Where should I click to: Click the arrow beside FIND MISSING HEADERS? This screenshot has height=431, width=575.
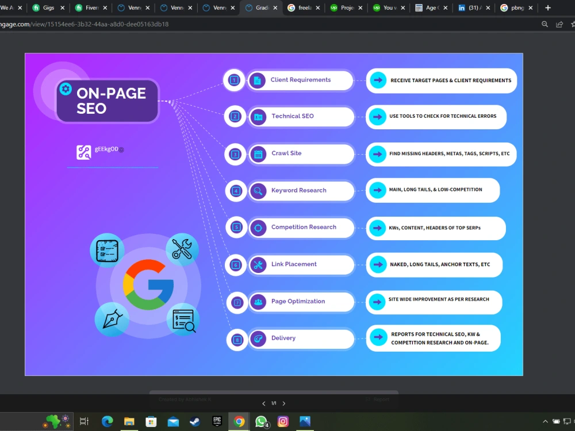tap(377, 154)
